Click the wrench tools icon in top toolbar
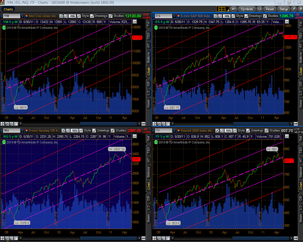 (x=233, y=9)
